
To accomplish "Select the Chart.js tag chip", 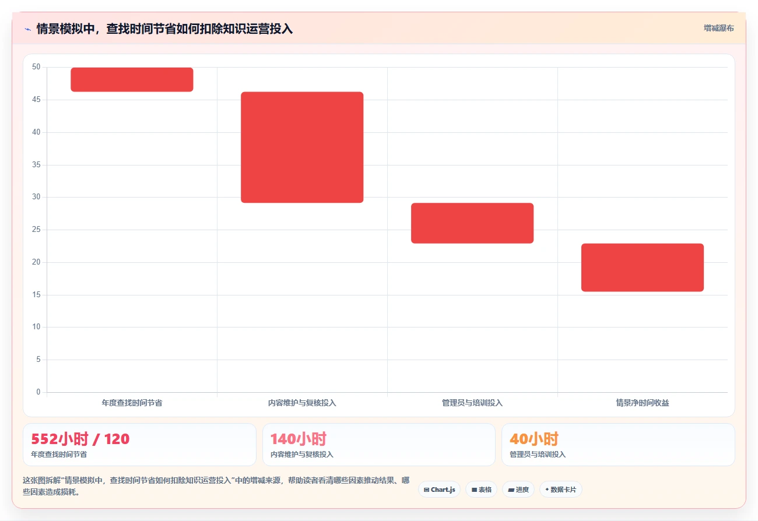I will pos(439,490).
